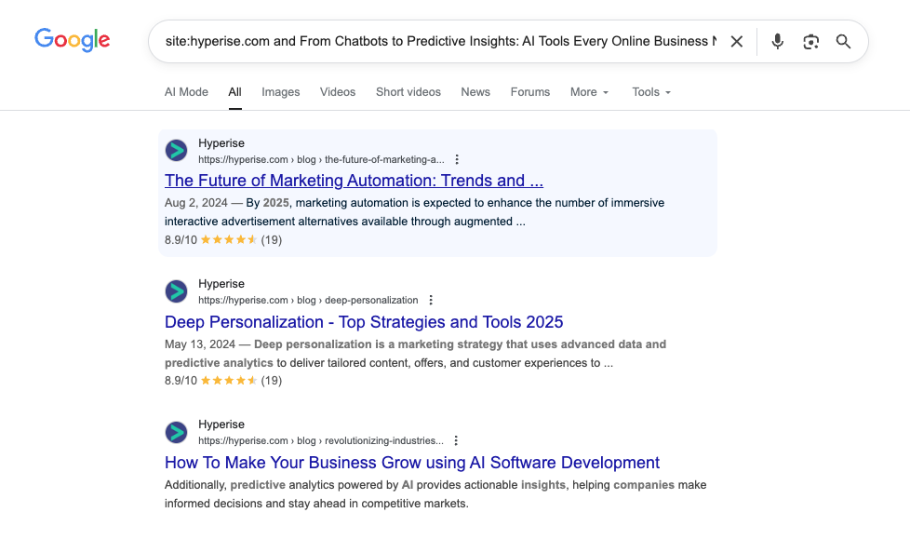Open three-dot menu for deep-personalization result
Screen dimensions: 910x553
[x=430, y=300]
